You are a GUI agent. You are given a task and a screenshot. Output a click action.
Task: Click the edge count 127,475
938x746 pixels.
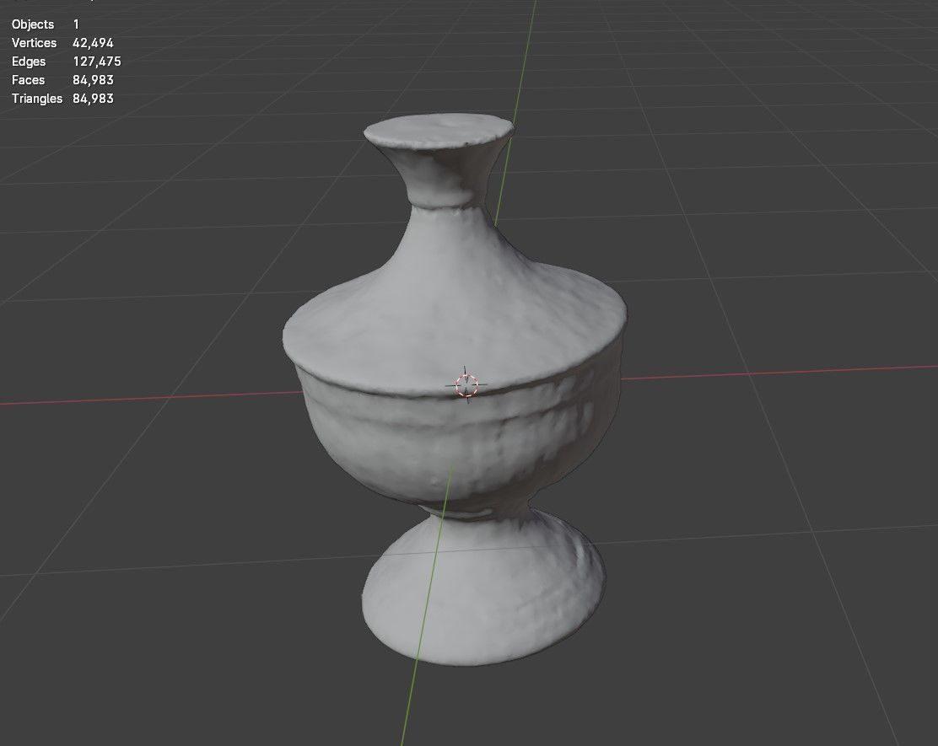pyautogui.click(x=97, y=62)
